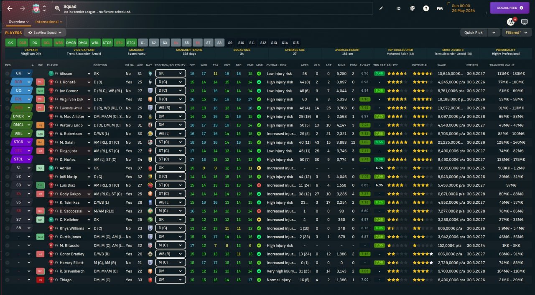This screenshot has height=295, width=535.
Task: Go forward with the right arrow
Action: point(23,8)
